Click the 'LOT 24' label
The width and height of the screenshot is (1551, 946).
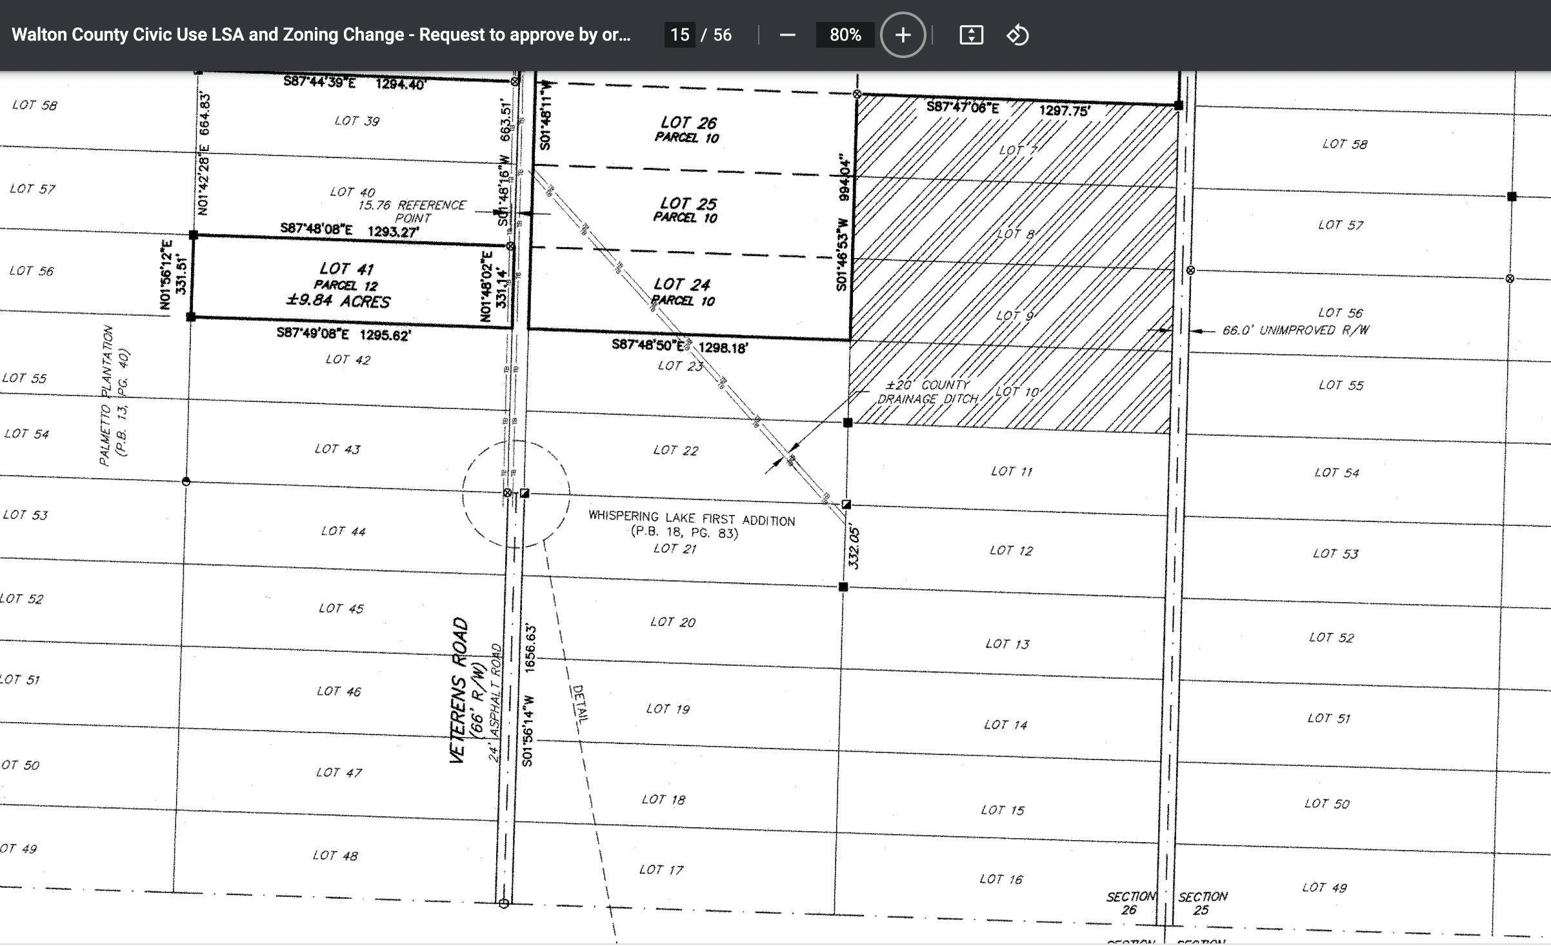(x=682, y=284)
